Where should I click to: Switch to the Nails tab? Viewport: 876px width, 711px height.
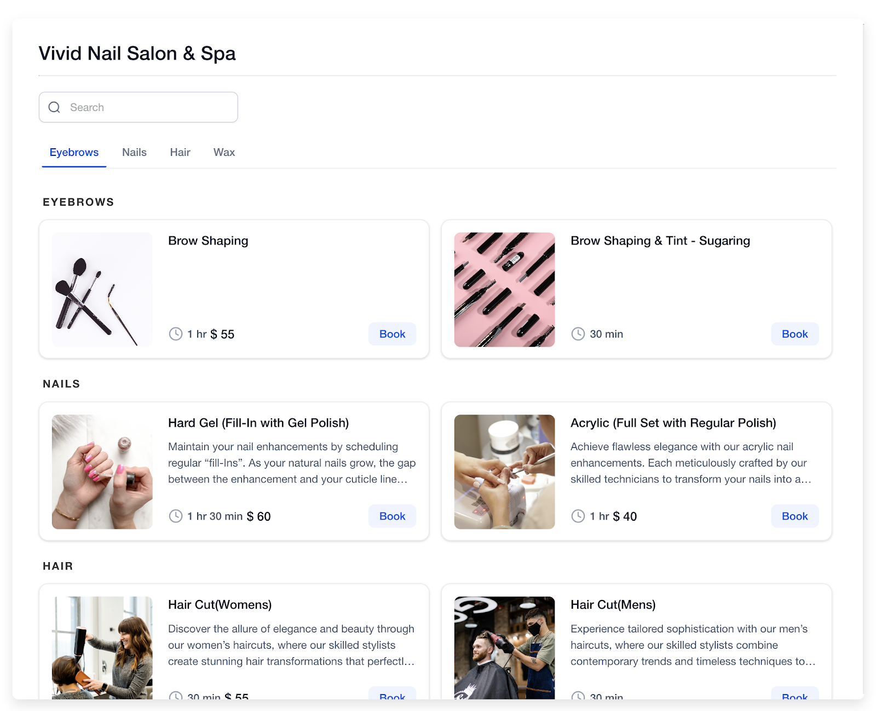pos(134,152)
